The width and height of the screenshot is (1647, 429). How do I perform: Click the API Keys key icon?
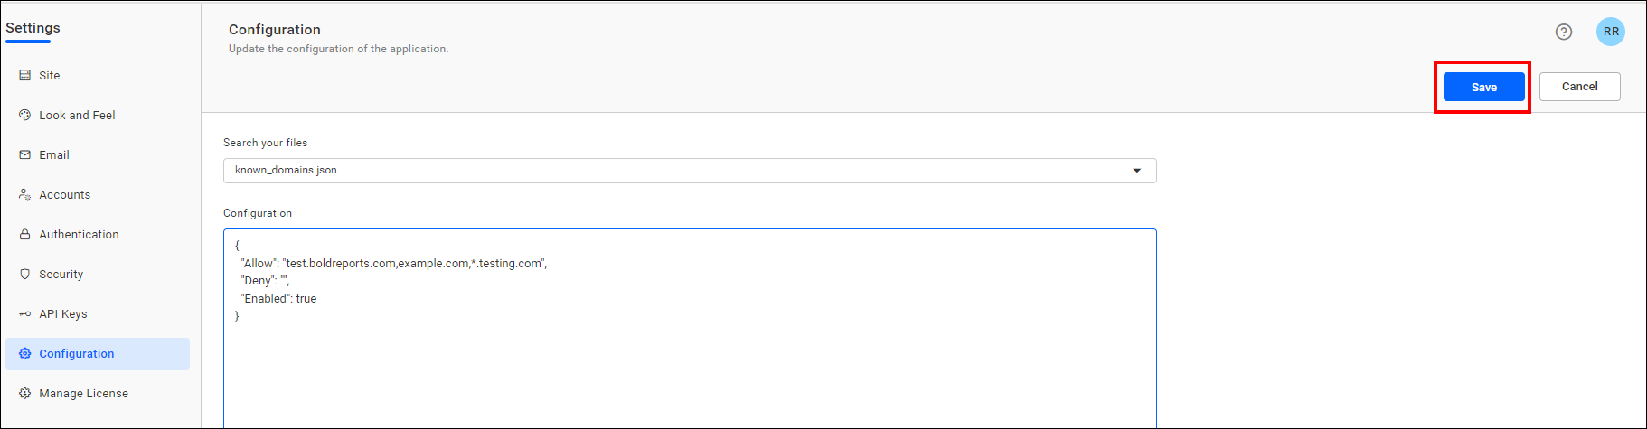(25, 314)
